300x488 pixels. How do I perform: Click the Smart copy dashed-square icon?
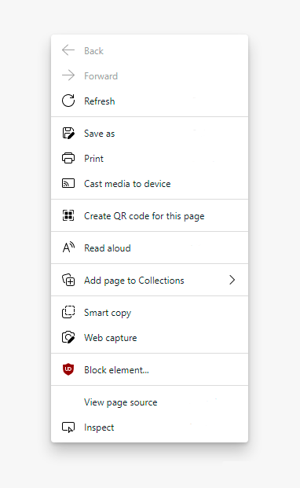68,312
